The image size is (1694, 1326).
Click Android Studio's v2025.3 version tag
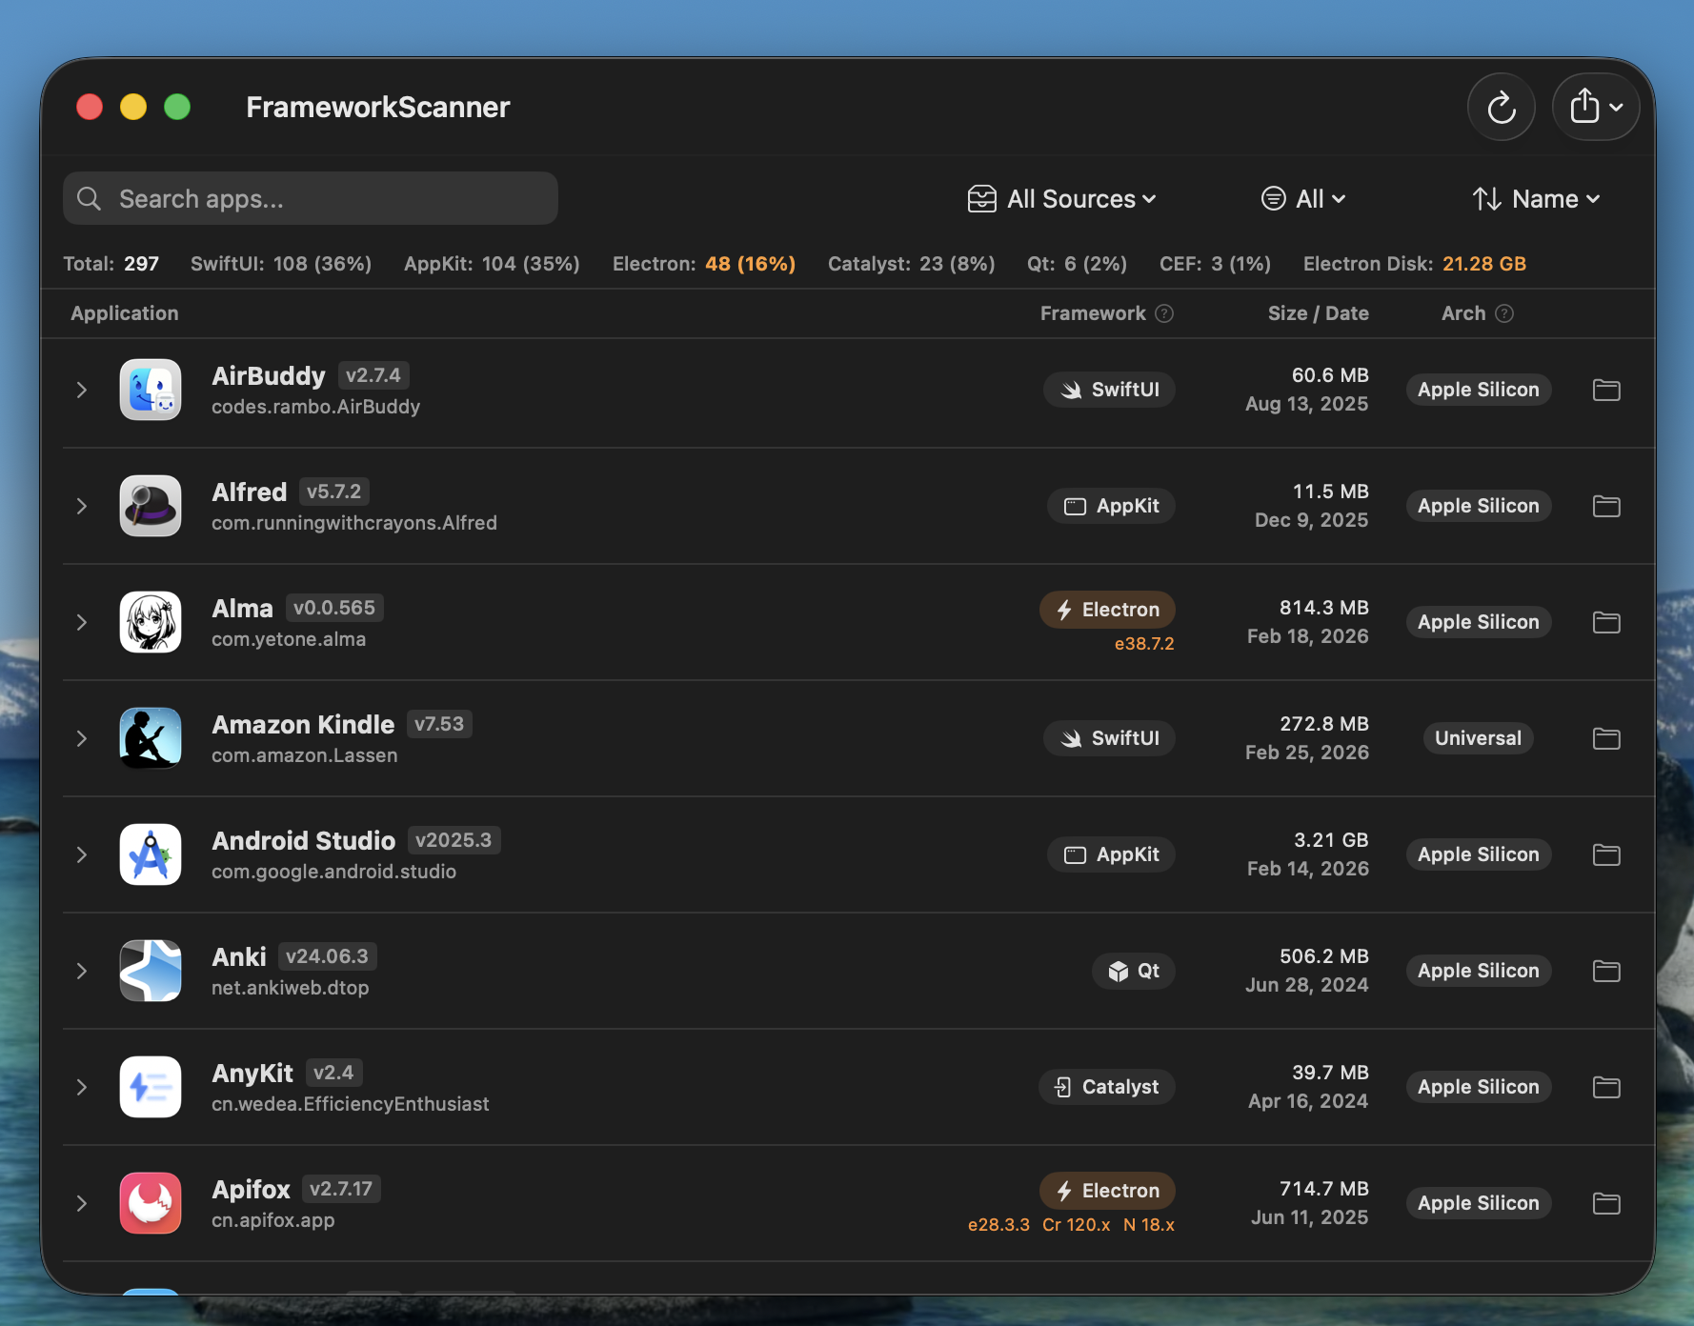pos(454,840)
